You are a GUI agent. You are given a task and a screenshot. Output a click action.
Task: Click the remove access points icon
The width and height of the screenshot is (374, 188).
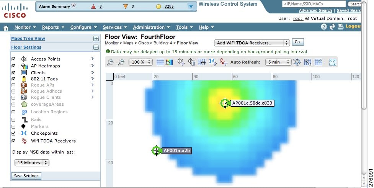point(191,62)
